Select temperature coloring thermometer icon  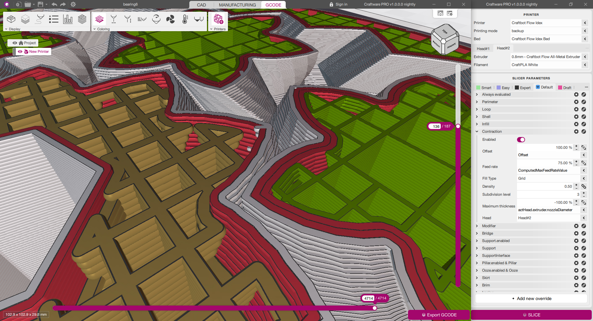coord(185,19)
